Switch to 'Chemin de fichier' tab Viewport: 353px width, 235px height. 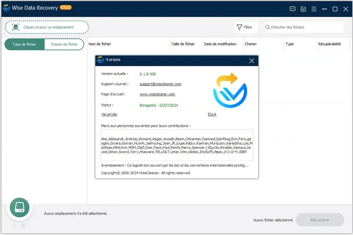coord(64,44)
